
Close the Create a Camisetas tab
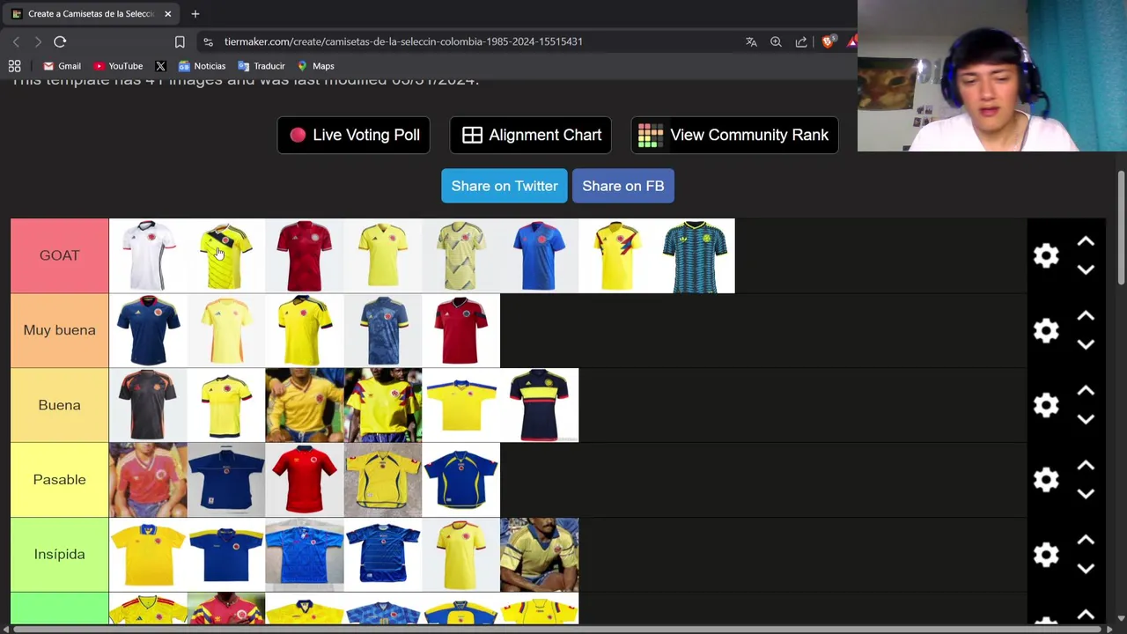tap(167, 14)
